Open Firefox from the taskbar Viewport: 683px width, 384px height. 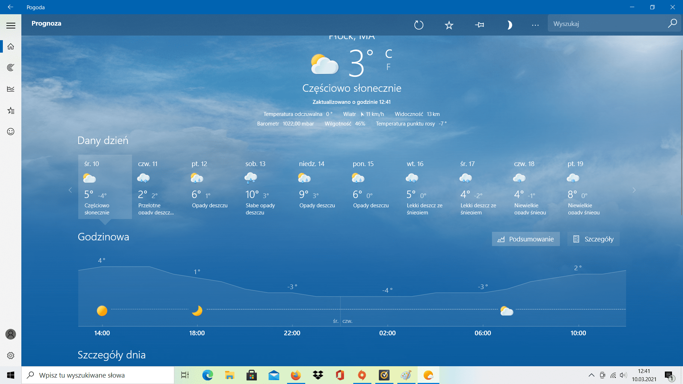tap(296, 375)
